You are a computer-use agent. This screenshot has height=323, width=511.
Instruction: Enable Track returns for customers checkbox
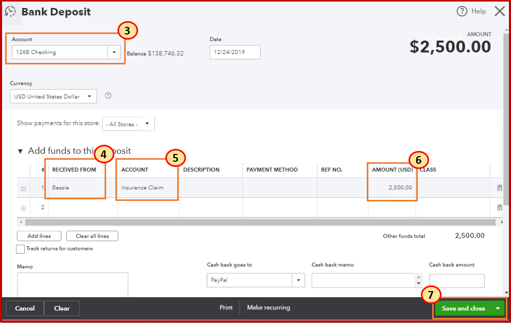tap(21, 249)
